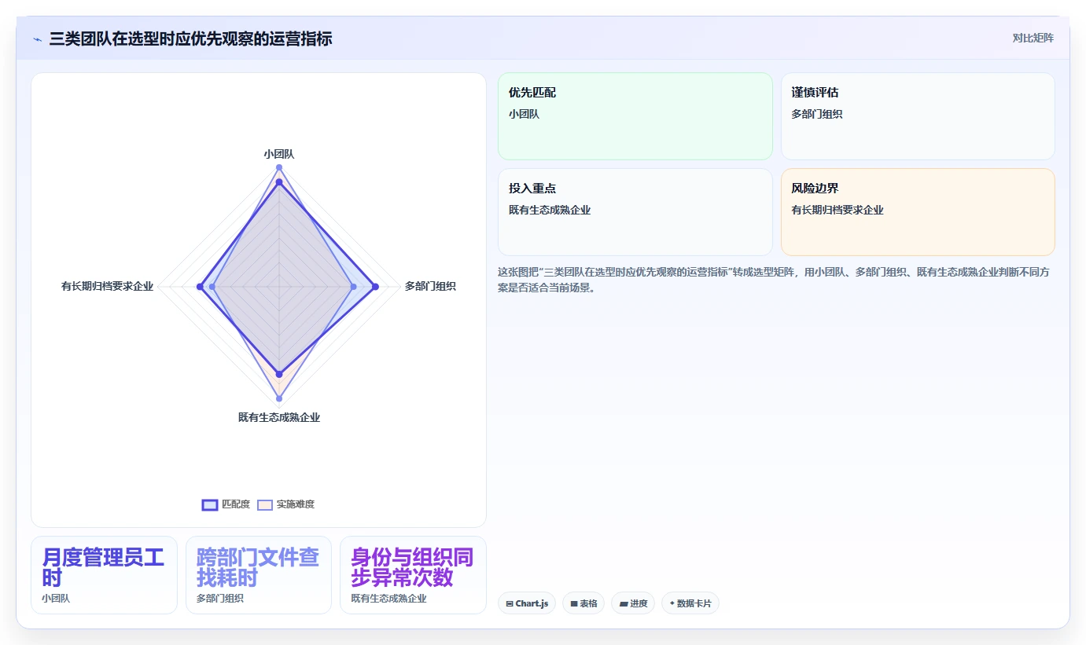Select the 投入重点 card
Screen dimensions: 1086x645
click(635, 212)
